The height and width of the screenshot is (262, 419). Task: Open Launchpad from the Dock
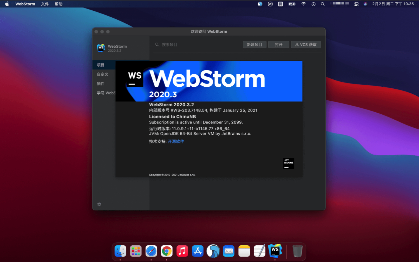click(136, 251)
